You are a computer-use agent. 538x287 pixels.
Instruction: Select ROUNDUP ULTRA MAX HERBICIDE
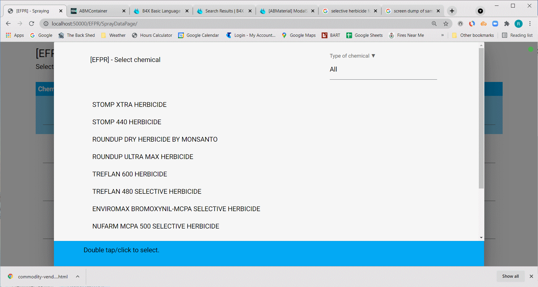tap(143, 157)
